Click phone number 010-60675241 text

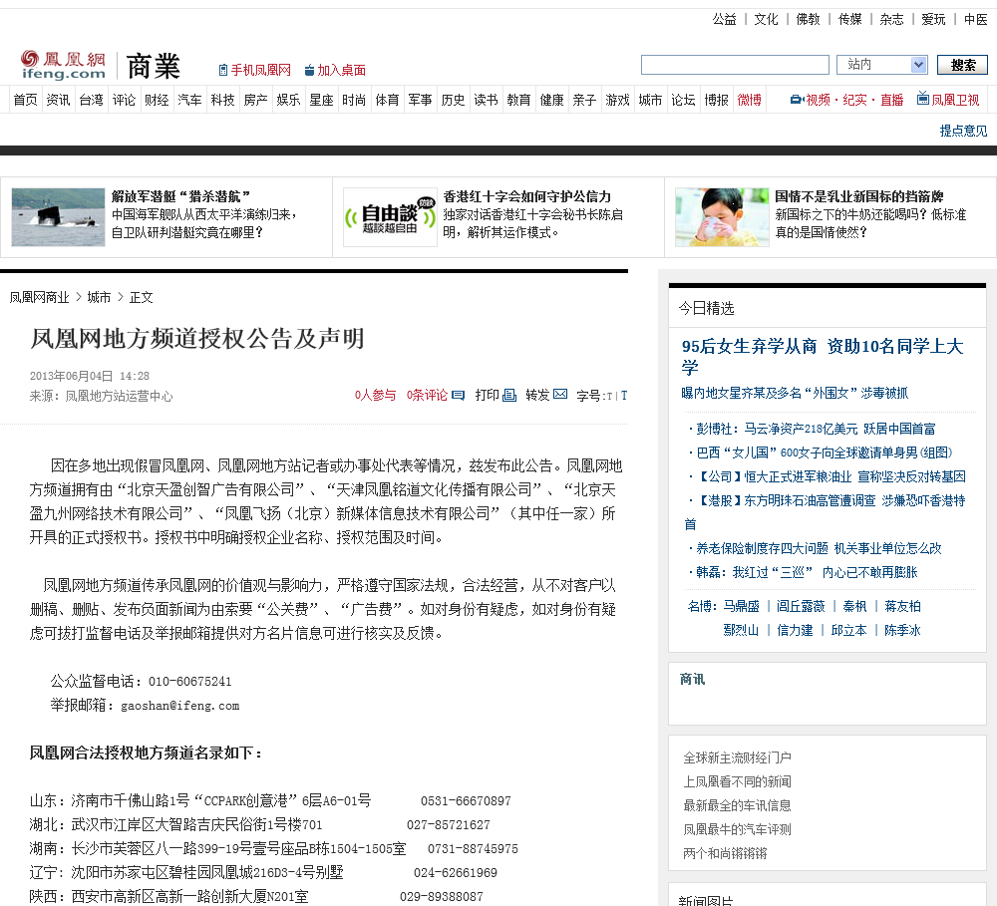[189, 682]
